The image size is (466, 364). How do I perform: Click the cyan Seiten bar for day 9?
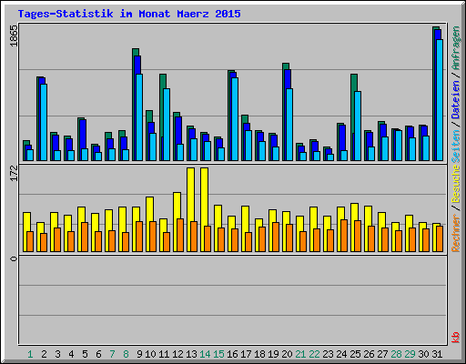139,117
